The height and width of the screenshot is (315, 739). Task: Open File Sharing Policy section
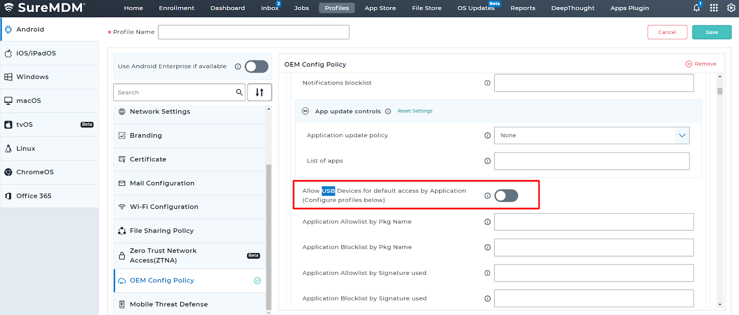[189, 231]
